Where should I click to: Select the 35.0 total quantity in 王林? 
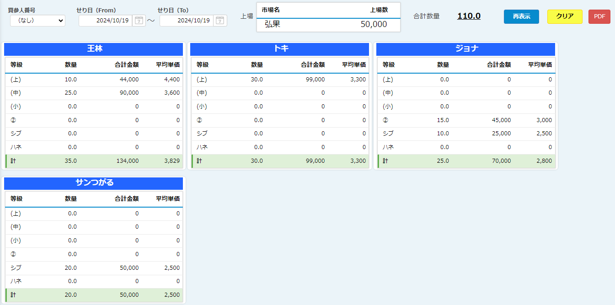point(71,161)
